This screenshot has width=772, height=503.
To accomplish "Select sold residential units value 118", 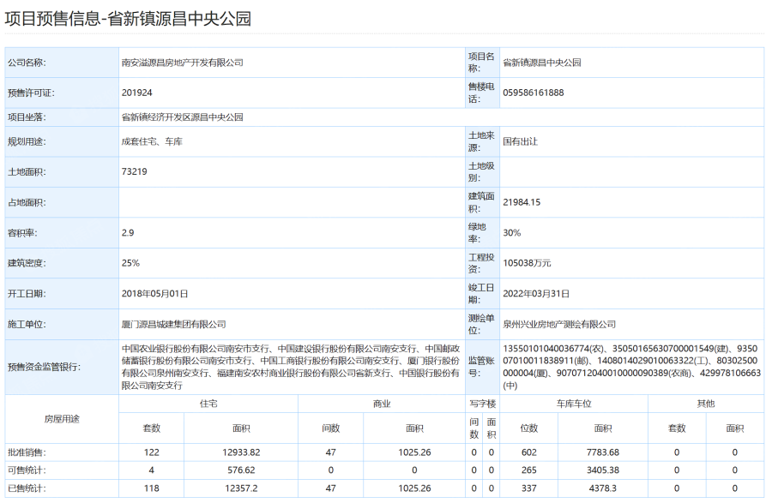I will point(151,488).
